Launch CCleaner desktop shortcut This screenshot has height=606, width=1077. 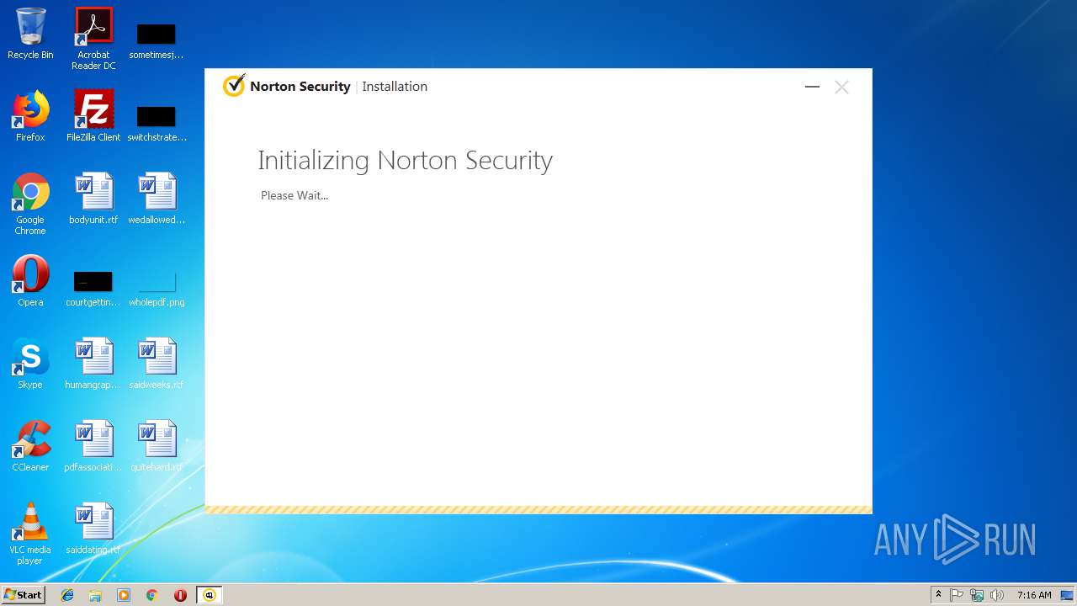point(30,446)
